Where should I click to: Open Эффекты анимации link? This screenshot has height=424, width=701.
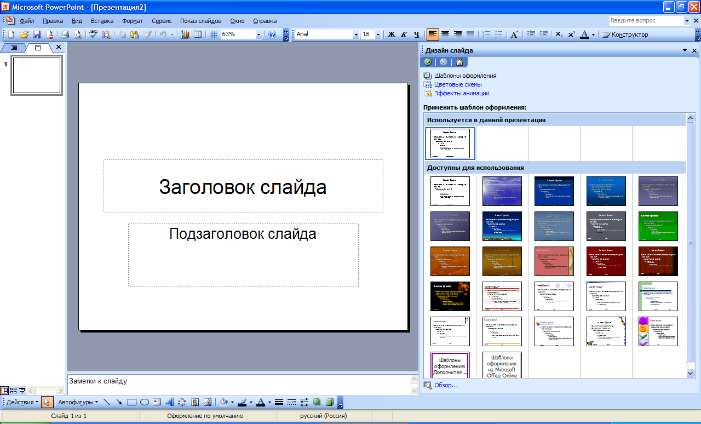pyautogui.click(x=462, y=93)
